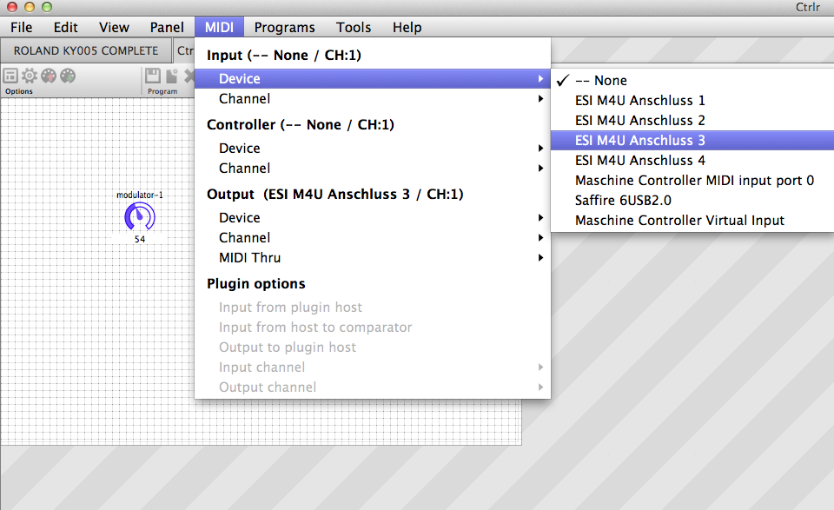Click MIDI dial icon with red arrow
This screenshot has width=834, height=510.
pos(49,76)
